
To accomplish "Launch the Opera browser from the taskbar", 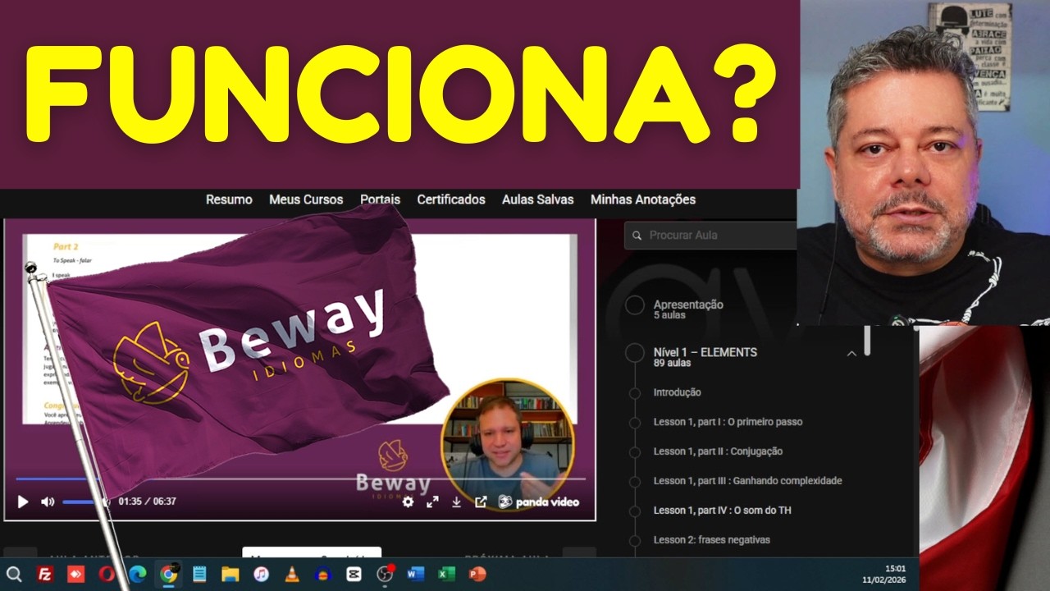I will click(x=107, y=574).
